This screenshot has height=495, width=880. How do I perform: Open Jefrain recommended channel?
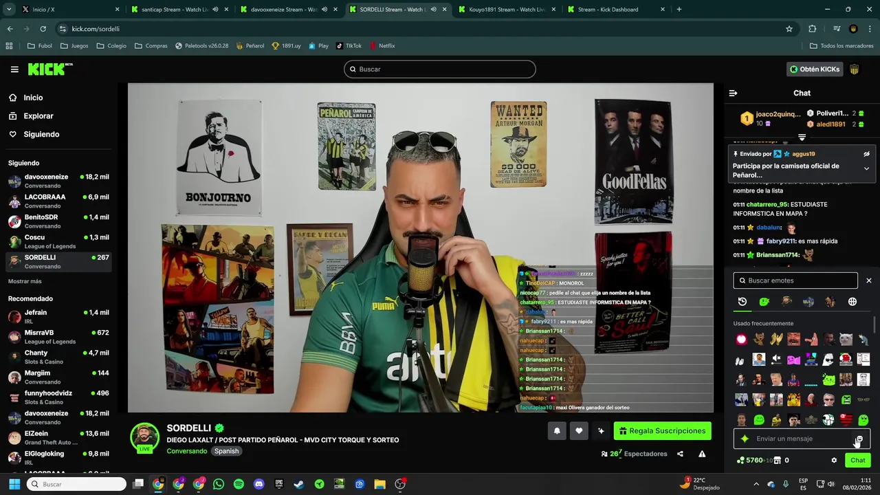(58, 316)
